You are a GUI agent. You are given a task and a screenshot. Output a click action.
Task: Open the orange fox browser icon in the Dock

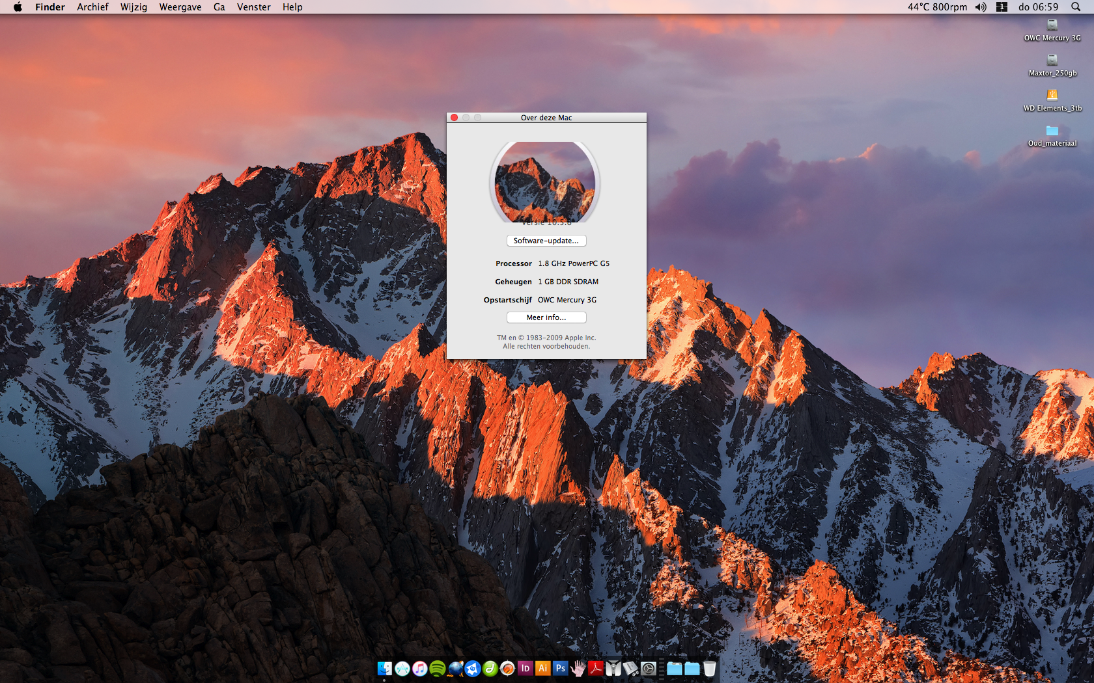508,668
